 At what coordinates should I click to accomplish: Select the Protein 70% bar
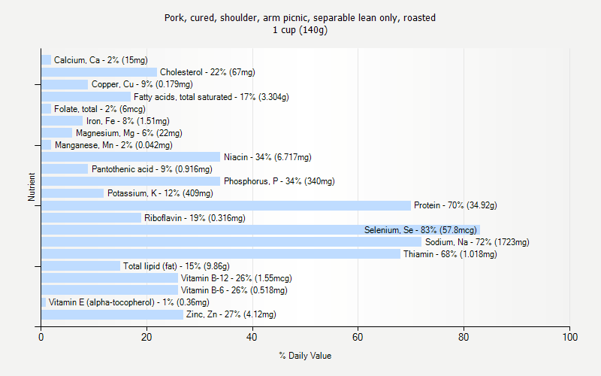tap(226, 205)
